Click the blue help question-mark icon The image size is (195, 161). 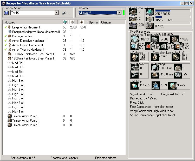(6, 13)
